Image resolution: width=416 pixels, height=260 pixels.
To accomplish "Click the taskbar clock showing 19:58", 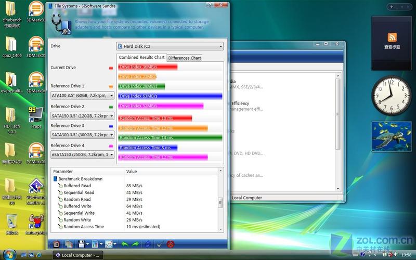I will 407,255.
